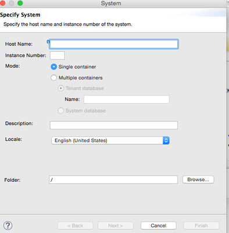Click the gray minimize window button
The width and height of the screenshot is (229, 233).
[11, 3]
